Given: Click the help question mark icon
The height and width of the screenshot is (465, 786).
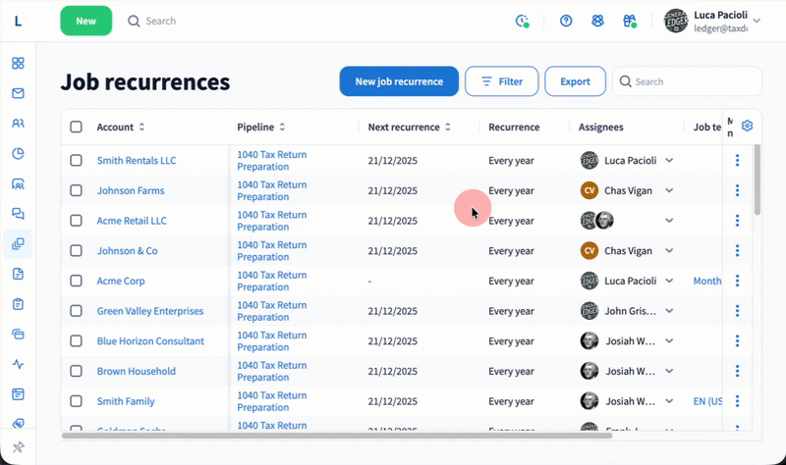Looking at the screenshot, I should tap(566, 21).
